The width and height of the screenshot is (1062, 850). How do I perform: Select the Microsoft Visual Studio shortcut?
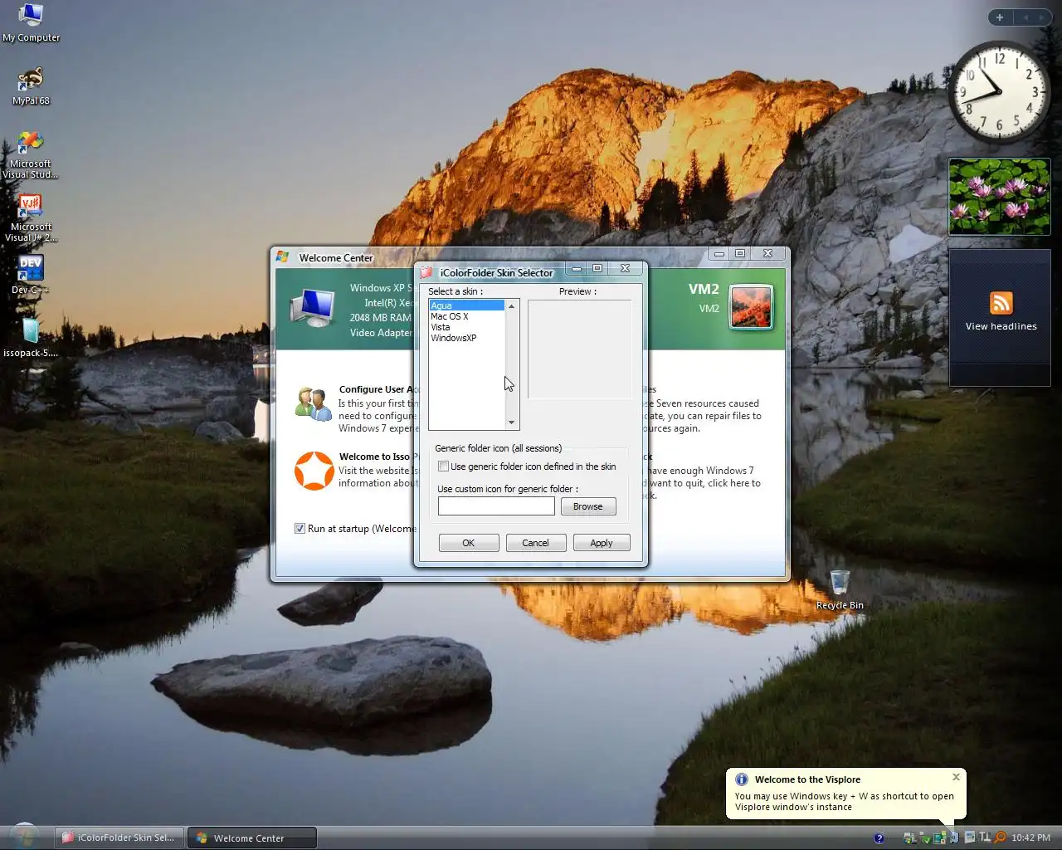point(31,154)
